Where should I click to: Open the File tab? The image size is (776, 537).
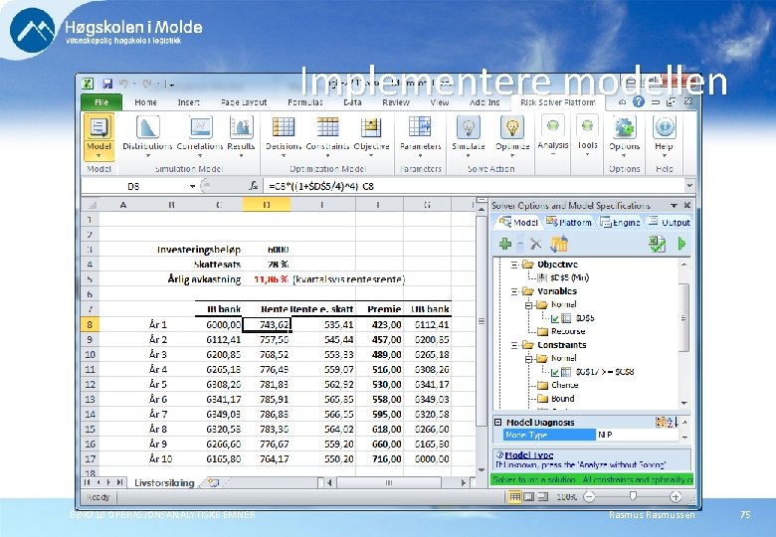[x=101, y=102]
